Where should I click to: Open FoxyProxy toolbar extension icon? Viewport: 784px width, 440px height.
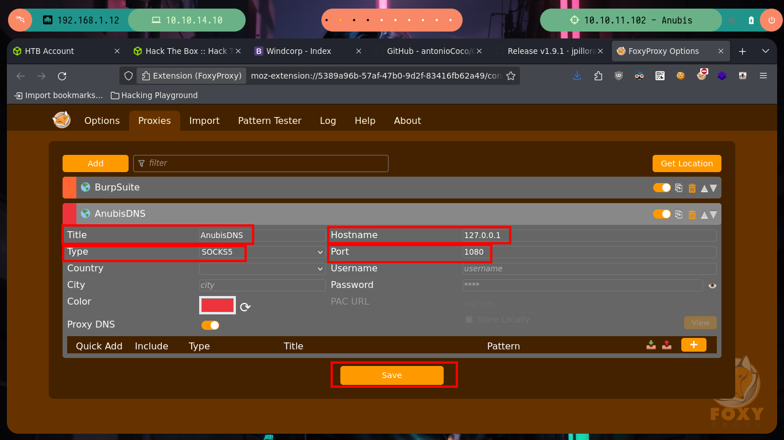point(701,75)
